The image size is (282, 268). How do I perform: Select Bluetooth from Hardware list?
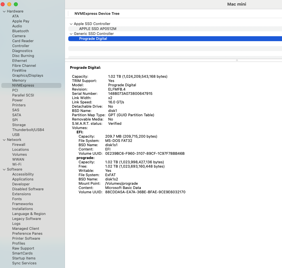pyautogui.click(x=20, y=31)
